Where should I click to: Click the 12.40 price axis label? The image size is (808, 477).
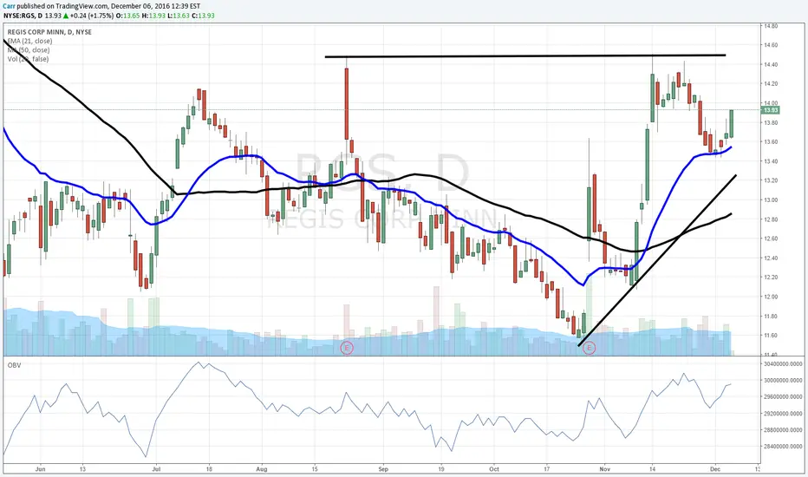771,258
